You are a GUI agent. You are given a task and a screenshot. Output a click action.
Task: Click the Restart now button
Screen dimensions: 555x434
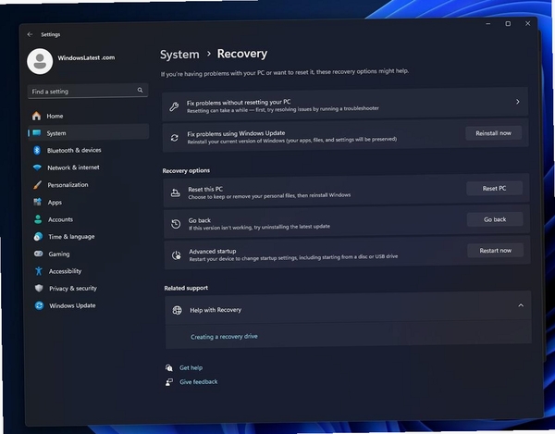[496, 250]
